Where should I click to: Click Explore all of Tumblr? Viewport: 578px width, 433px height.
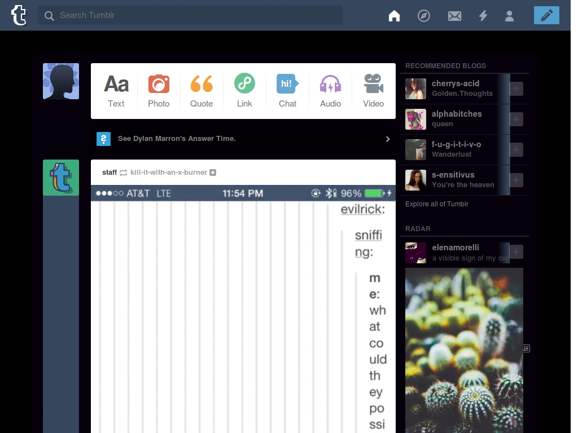point(437,204)
